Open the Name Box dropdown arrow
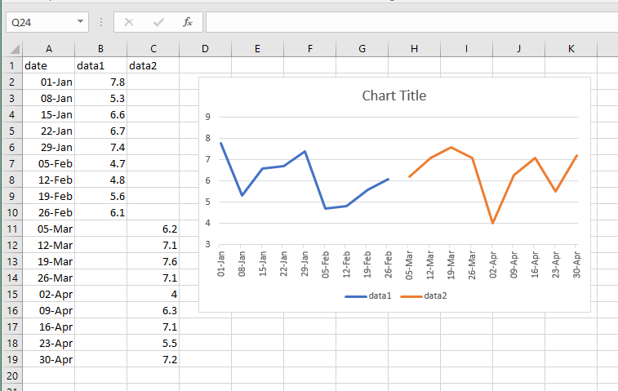The height and width of the screenshot is (391, 618). [80, 21]
